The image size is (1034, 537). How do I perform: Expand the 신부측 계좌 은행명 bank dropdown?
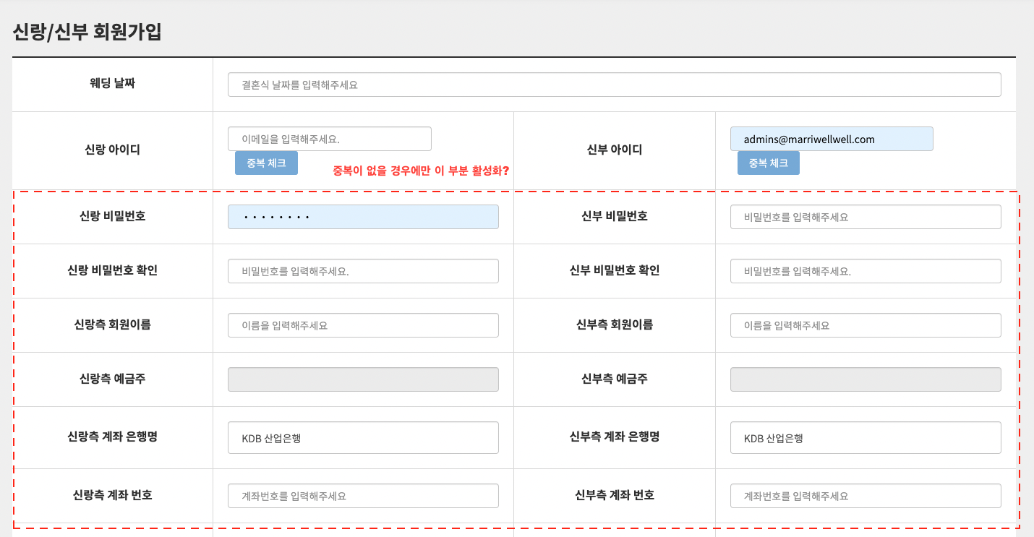[x=865, y=438]
